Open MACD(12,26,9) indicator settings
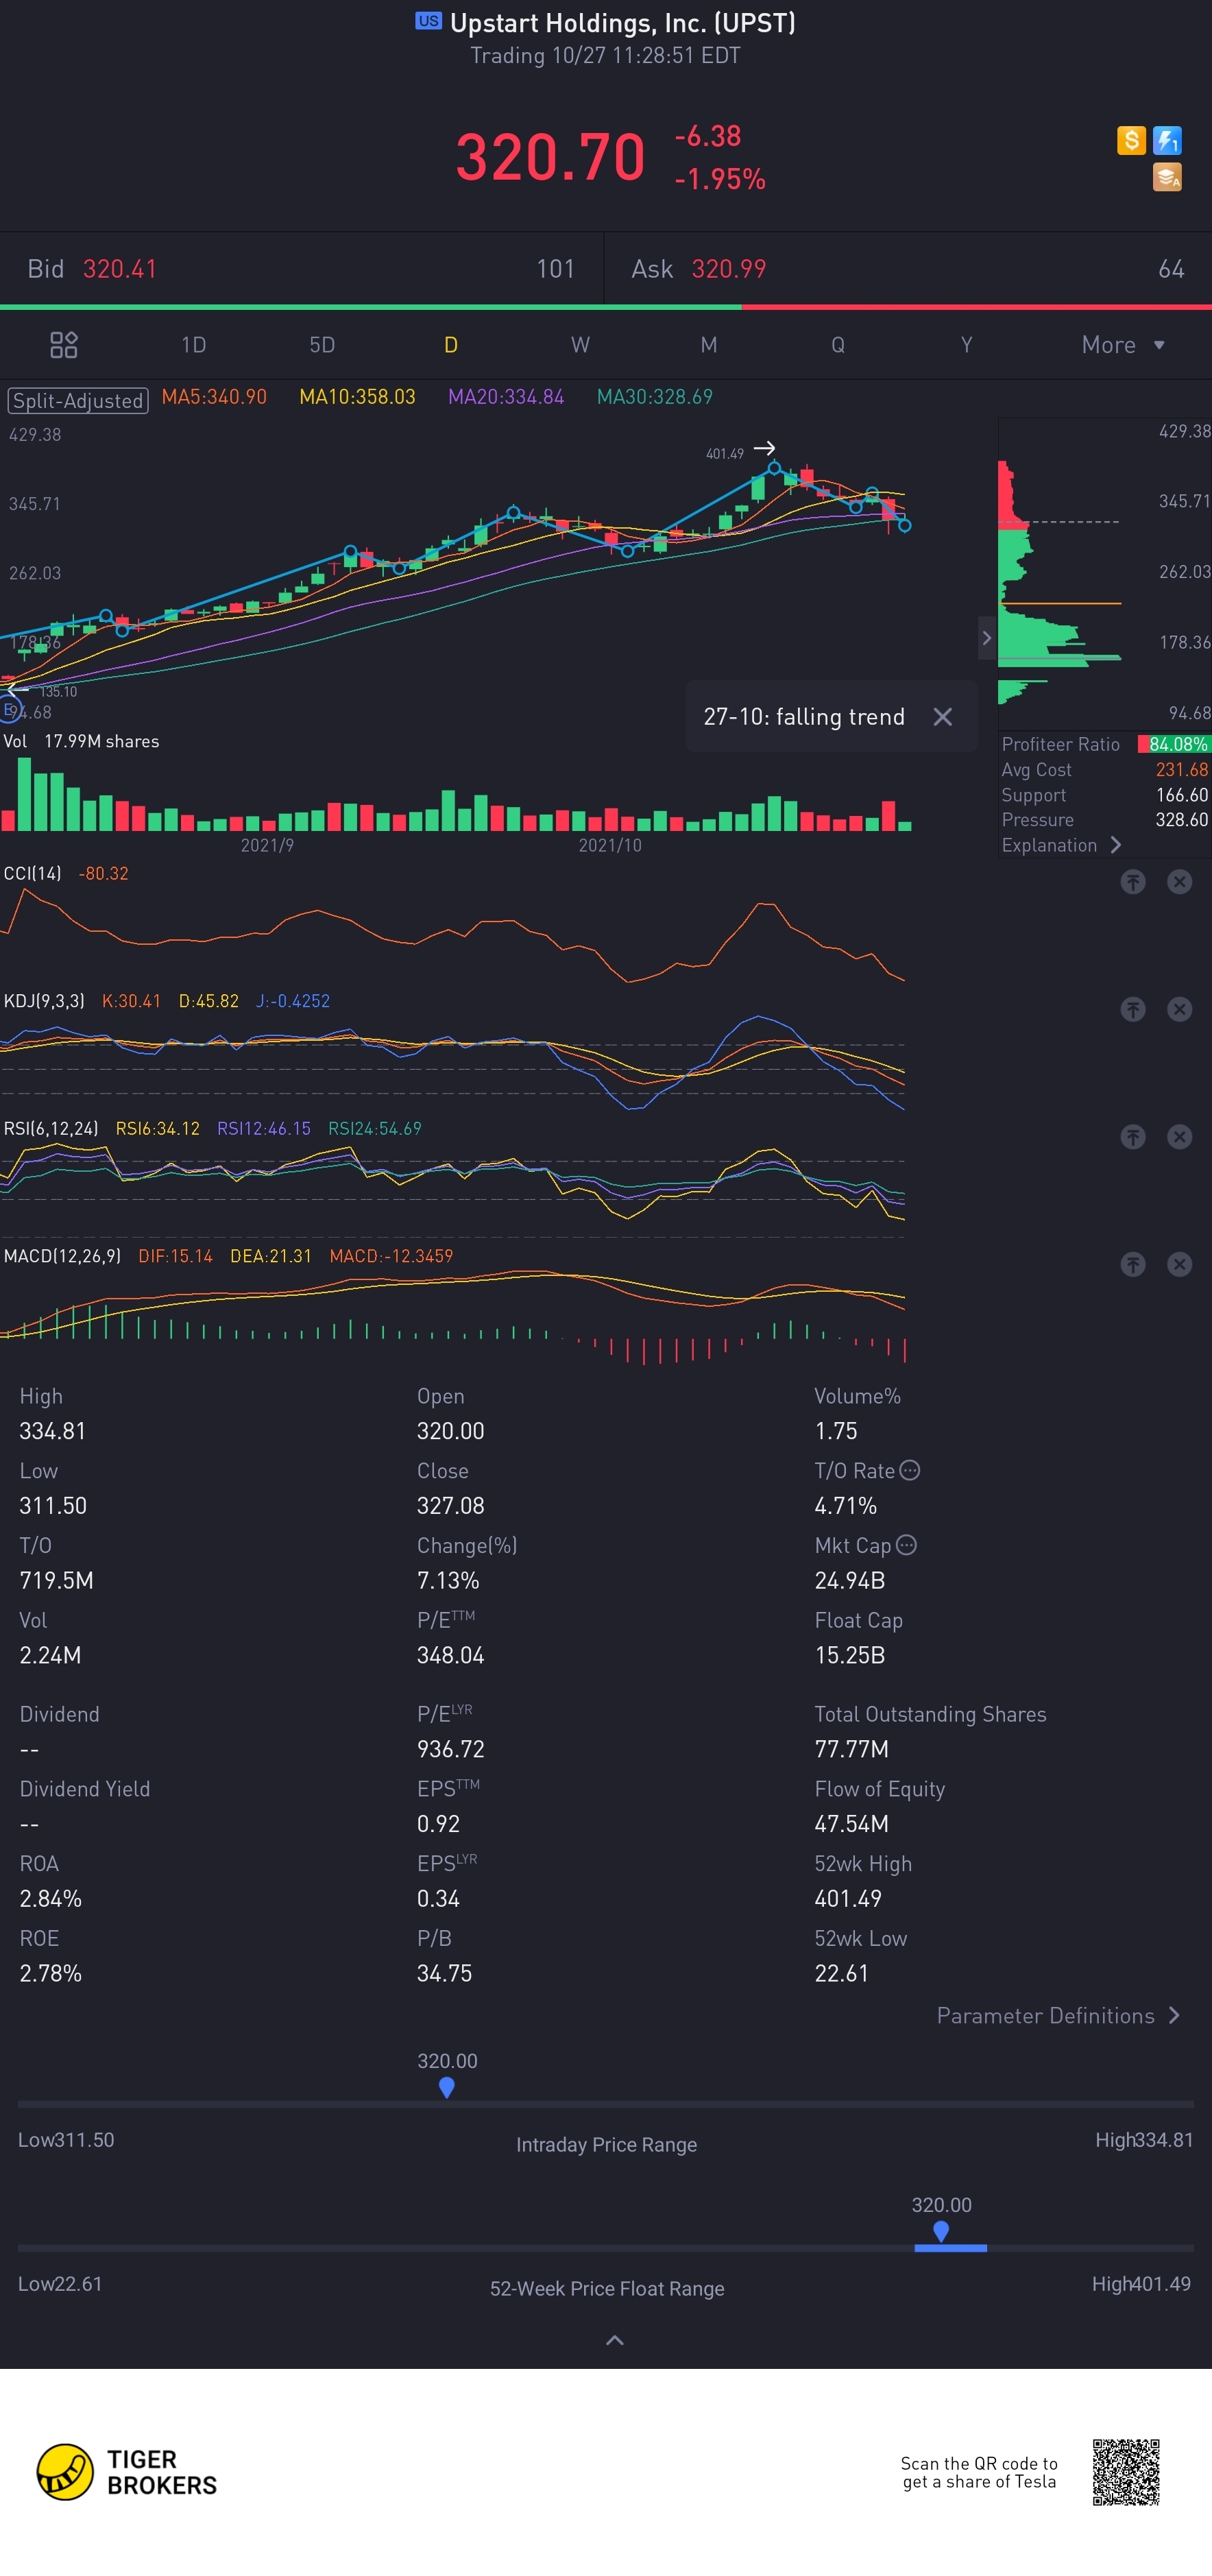The width and height of the screenshot is (1212, 2576). point(62,1256)
